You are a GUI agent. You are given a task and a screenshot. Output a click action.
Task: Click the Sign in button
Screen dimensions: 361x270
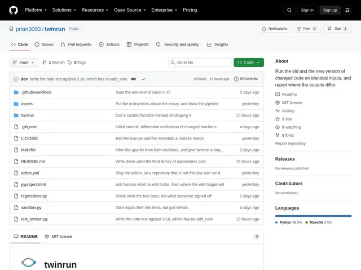coord(307,10)
